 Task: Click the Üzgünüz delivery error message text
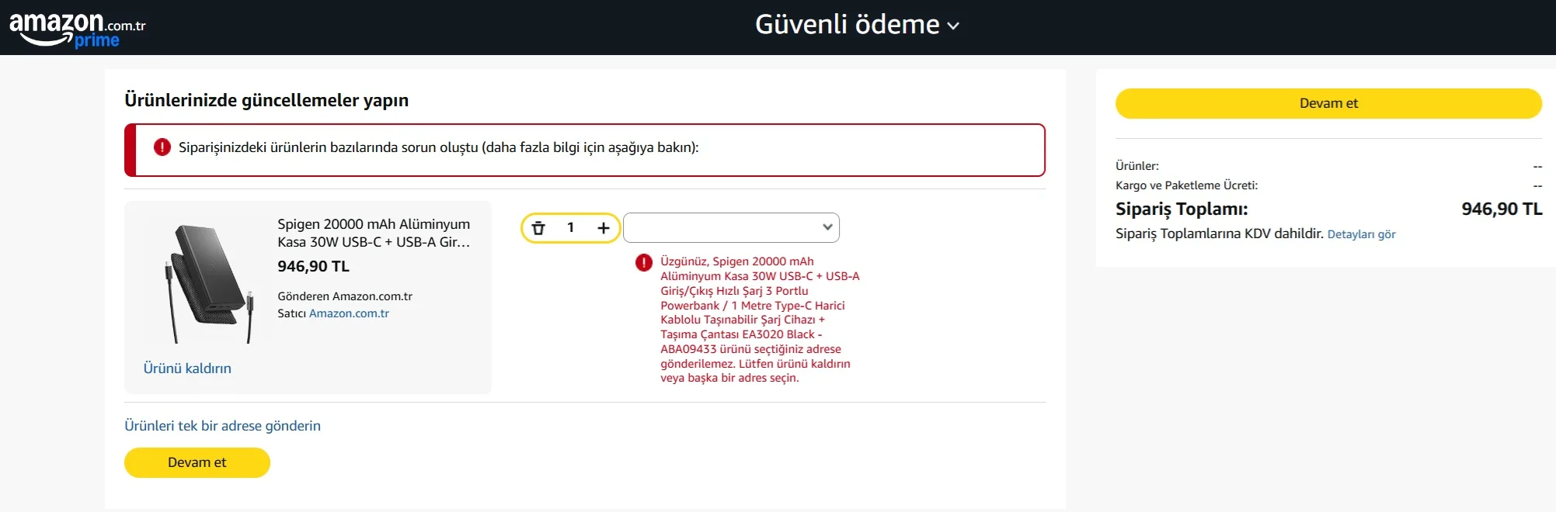point(760,320)
